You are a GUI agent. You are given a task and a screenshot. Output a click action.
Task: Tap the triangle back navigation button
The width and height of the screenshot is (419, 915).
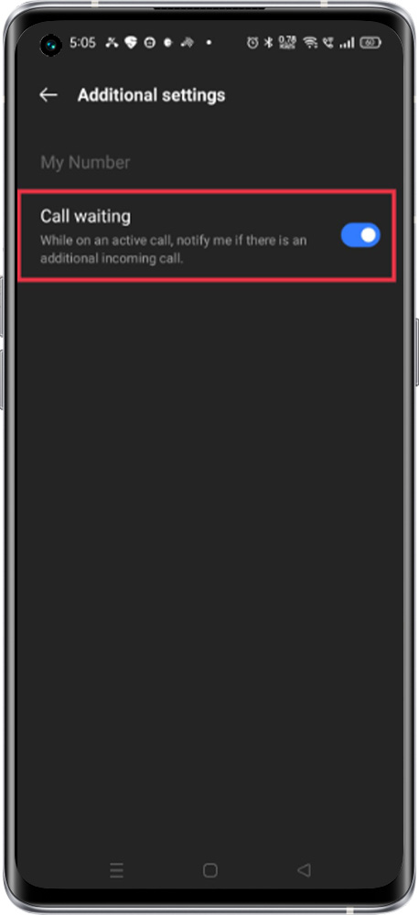coord(304,871)
